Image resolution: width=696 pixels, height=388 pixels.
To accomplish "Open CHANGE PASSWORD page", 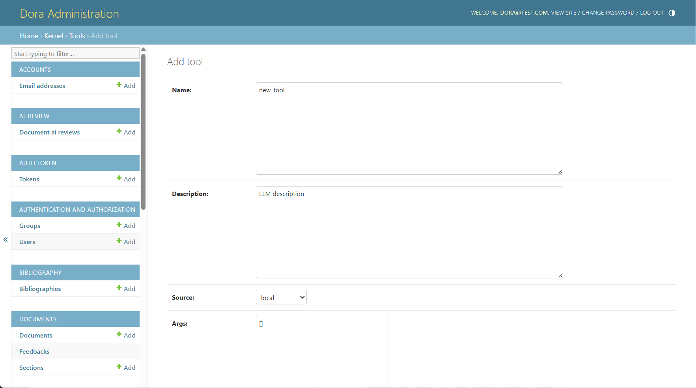I will click(x=608, y=13).
